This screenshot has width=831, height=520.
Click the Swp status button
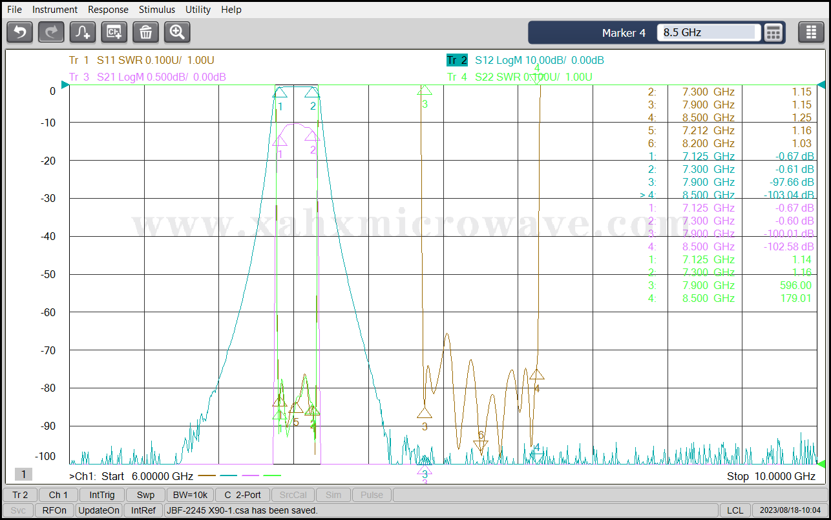145,495
